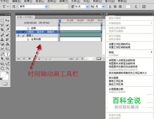
Task: Choose 拆分图层 from panel menu
Action: 114,78
